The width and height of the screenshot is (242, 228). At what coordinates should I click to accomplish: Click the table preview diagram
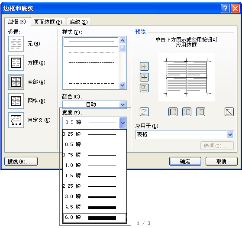click(x=187, y=77)
